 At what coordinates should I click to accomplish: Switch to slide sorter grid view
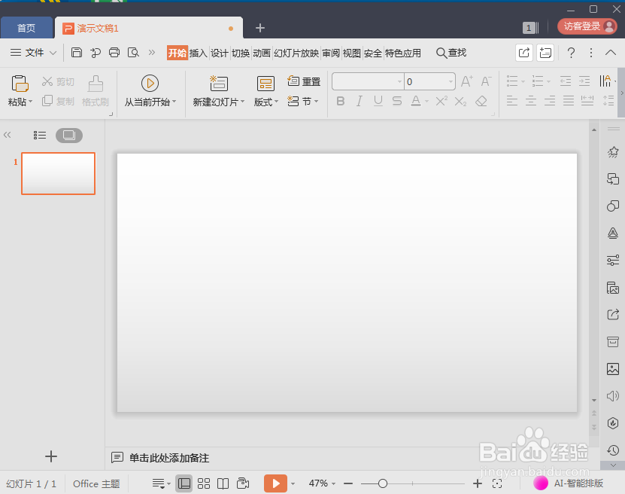click(204, 483)
